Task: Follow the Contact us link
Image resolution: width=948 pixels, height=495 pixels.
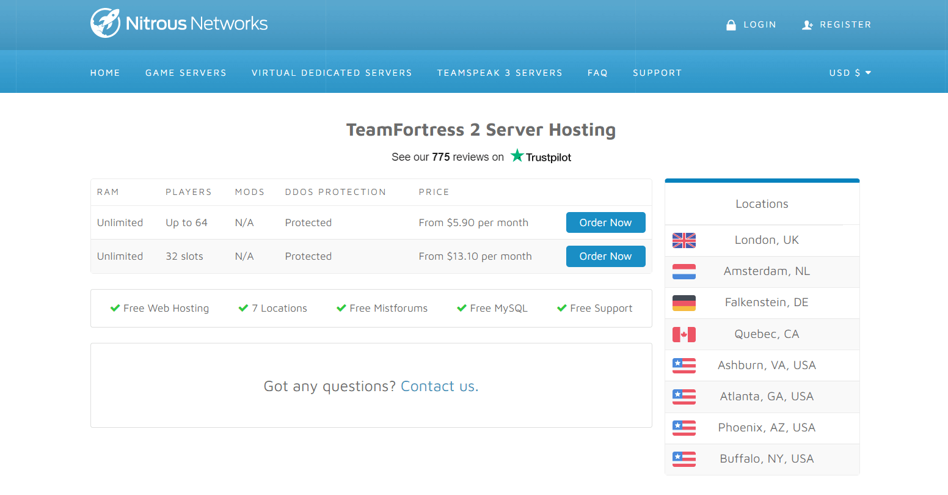Action: point(439,386)
